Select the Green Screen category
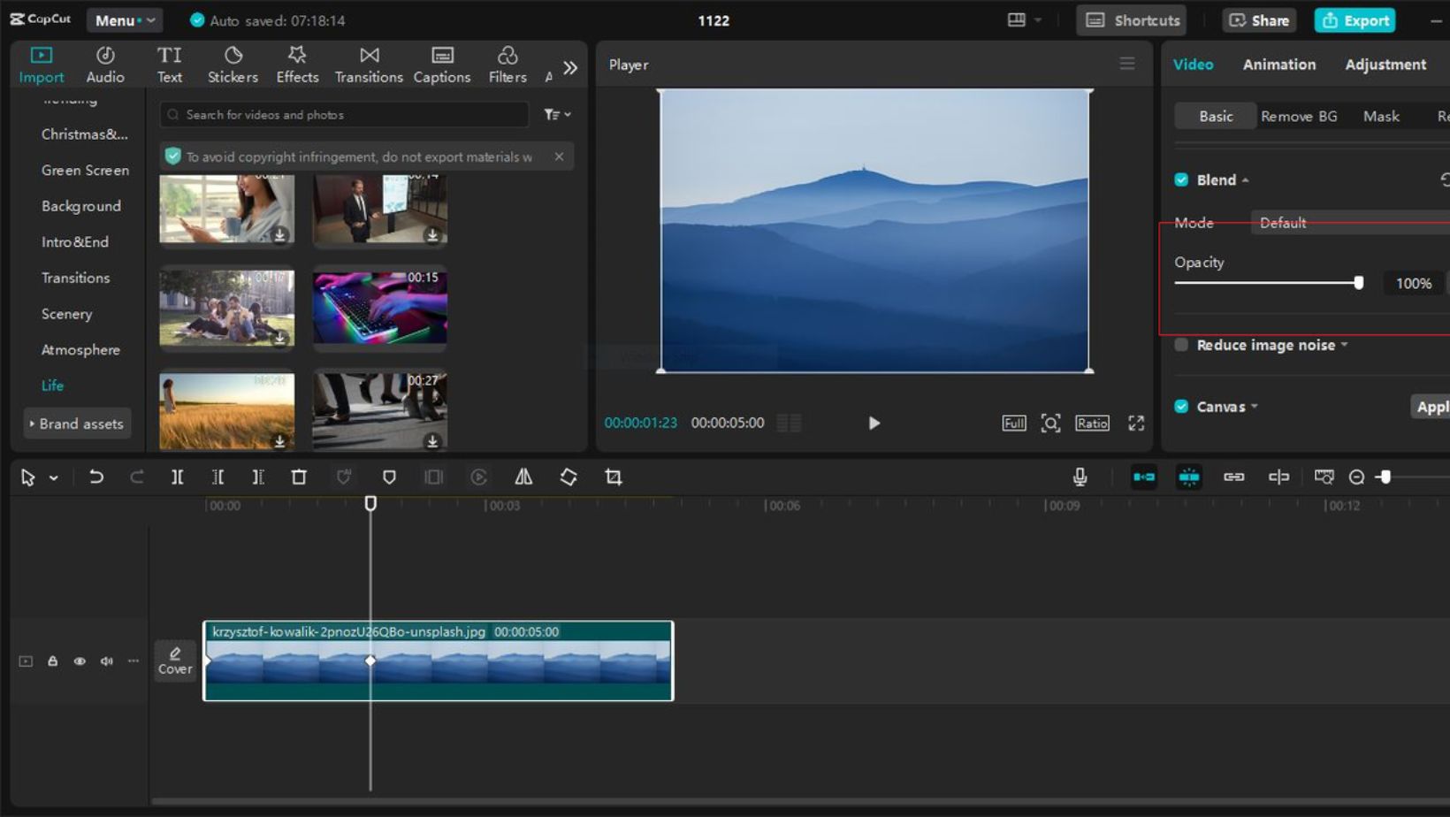1450x817 pixels. click(x=85, y=170)
